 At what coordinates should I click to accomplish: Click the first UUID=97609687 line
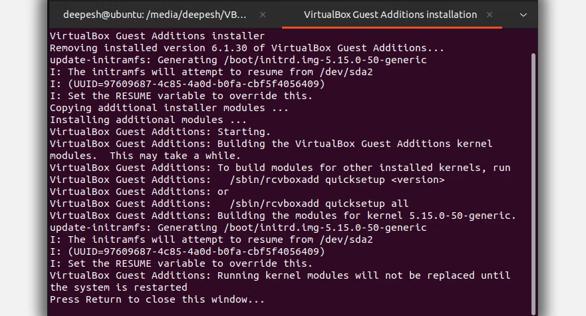[x=187, y=84]
